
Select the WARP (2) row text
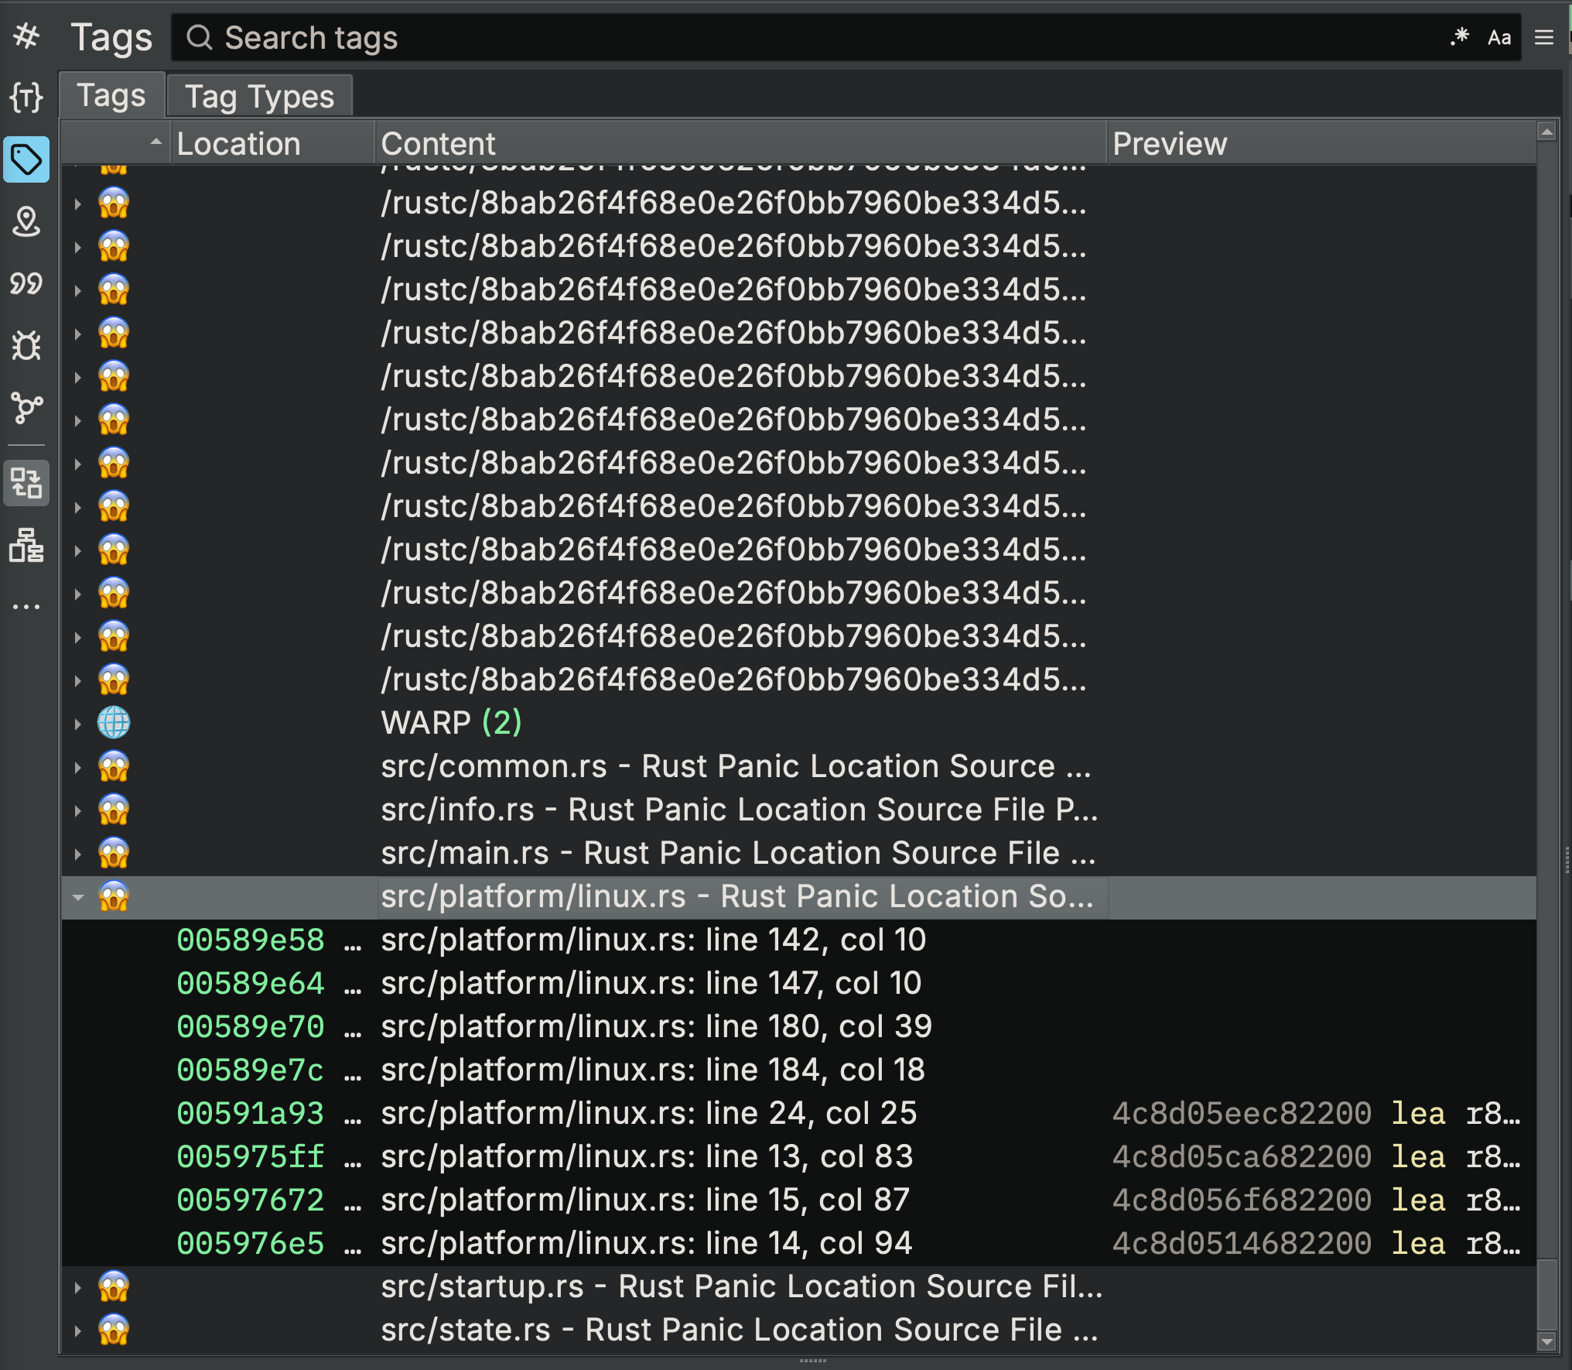click(x=451, y=723)
